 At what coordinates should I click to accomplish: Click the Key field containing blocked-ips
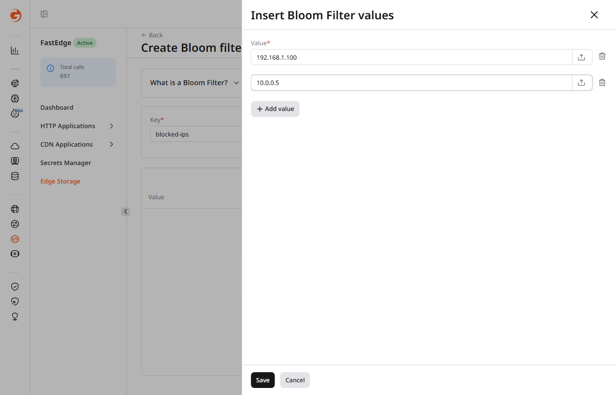point(196,134)
